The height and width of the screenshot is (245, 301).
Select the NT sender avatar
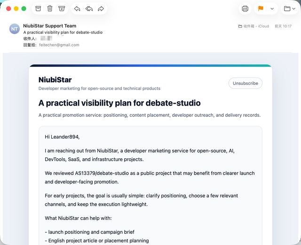pos(15,29)
